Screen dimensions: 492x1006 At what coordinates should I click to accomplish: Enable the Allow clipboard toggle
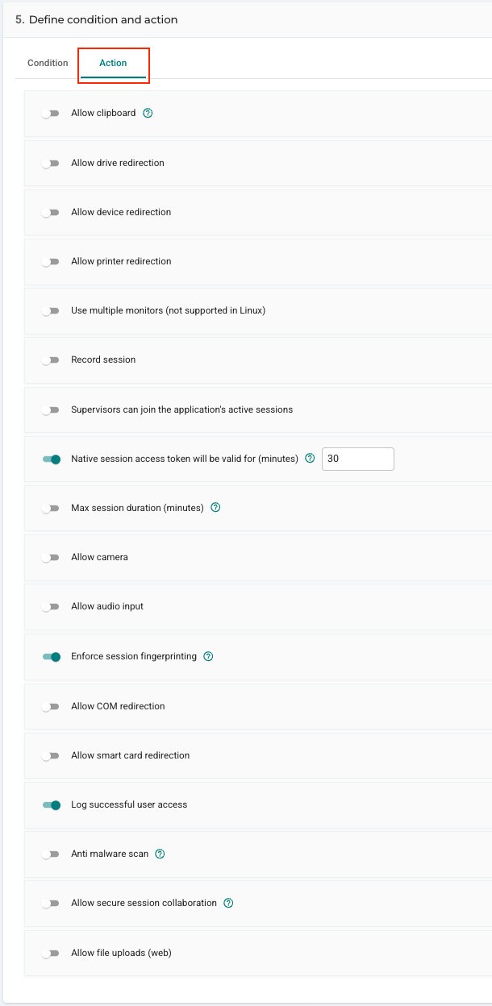(52, 114)
